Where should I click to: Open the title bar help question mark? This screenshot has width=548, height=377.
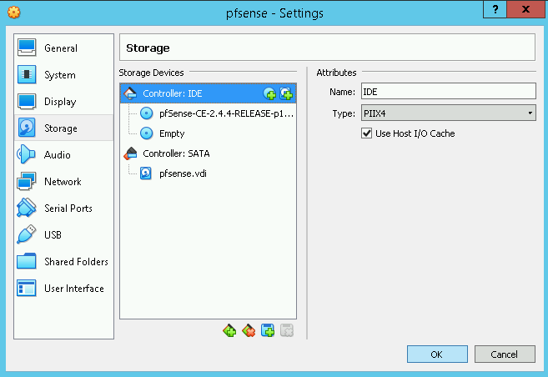point(495,9)
